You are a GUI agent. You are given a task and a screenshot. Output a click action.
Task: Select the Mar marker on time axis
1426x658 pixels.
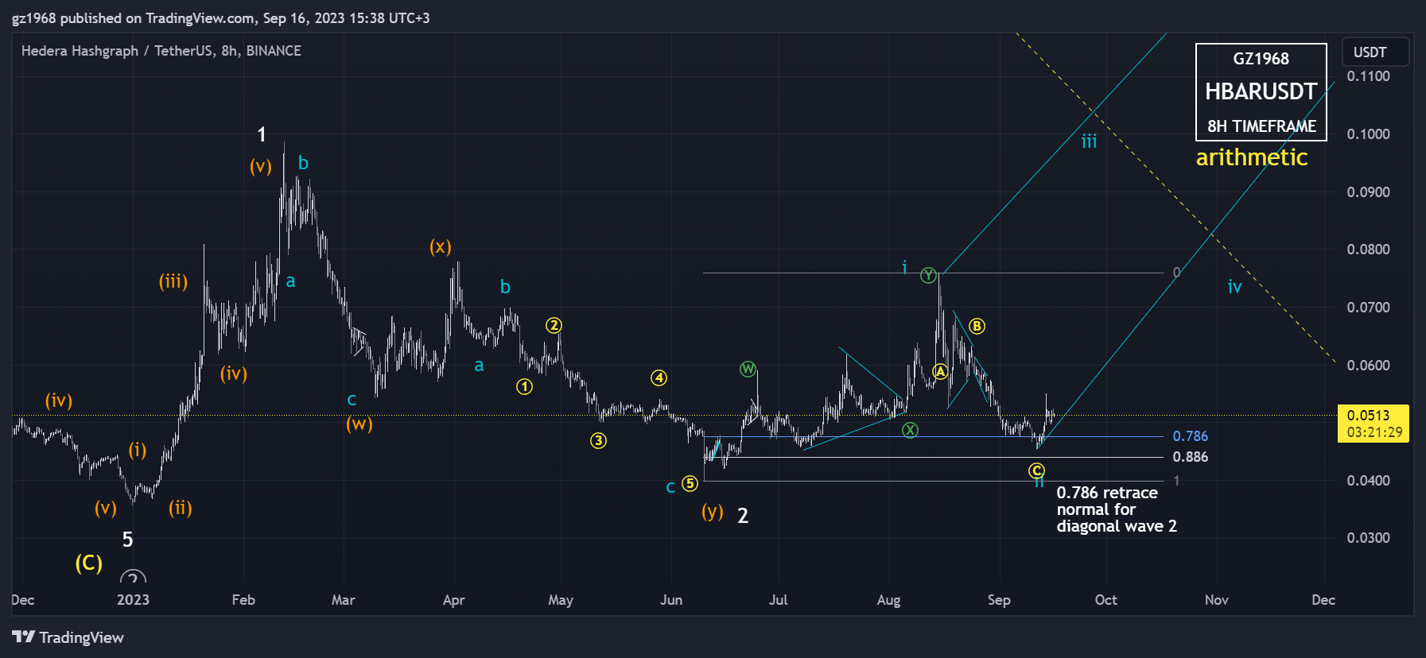coord(343,600)
